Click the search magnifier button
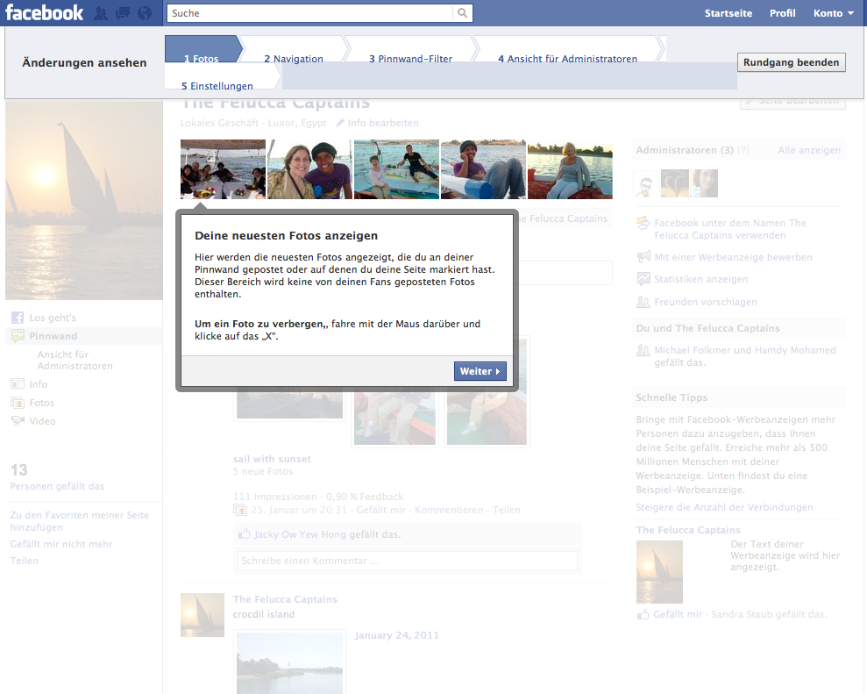The image size is (867, 694). tap(462, 13)
